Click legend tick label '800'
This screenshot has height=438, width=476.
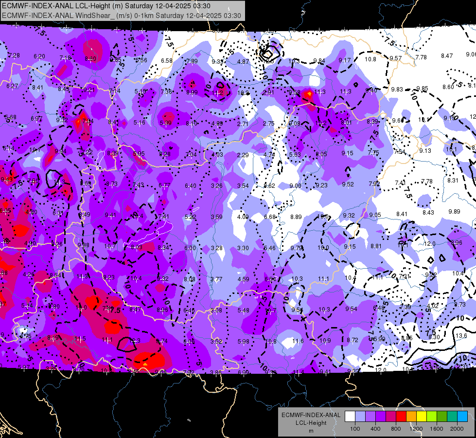396,429
